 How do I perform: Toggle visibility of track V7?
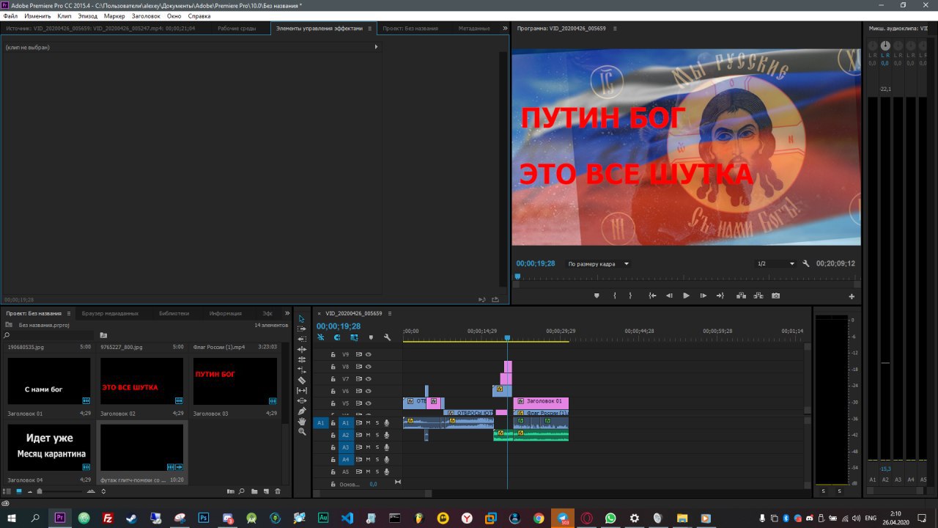click(369, 378)
